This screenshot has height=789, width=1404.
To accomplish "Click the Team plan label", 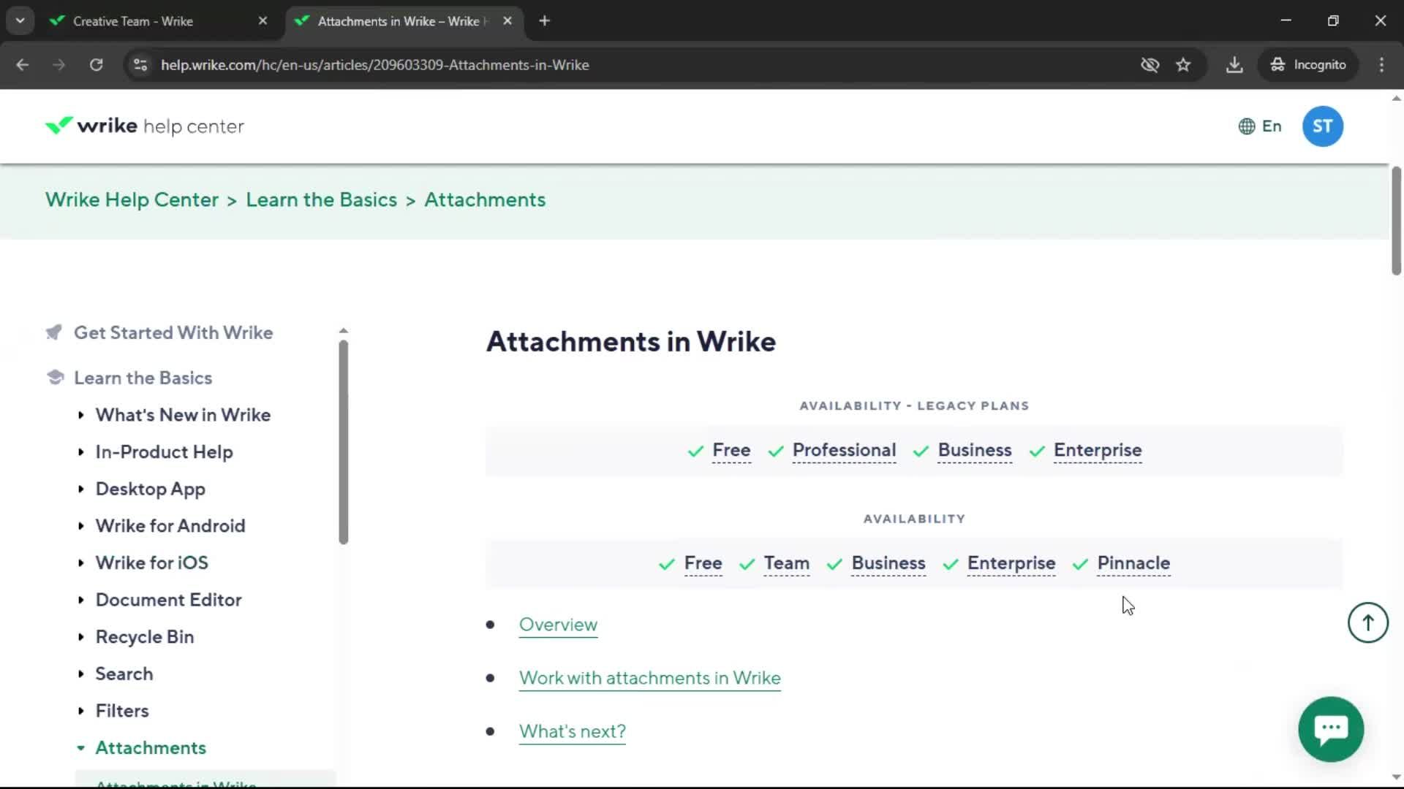I will (786, 564).
